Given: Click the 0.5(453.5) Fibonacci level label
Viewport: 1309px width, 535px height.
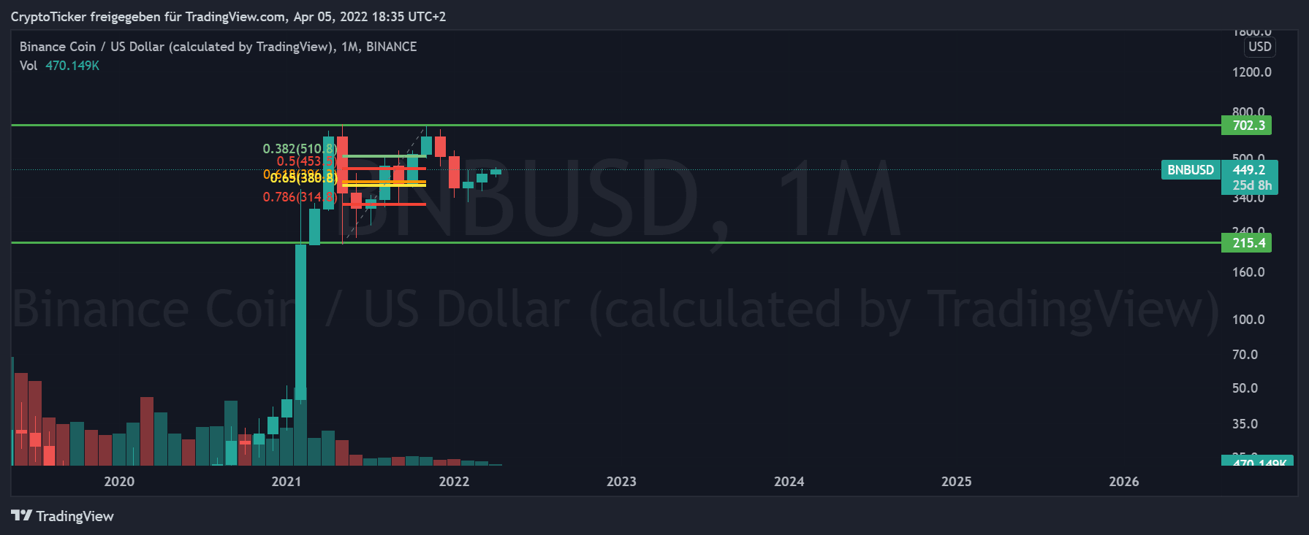Looking at the screenshot, I should (306, 161).
